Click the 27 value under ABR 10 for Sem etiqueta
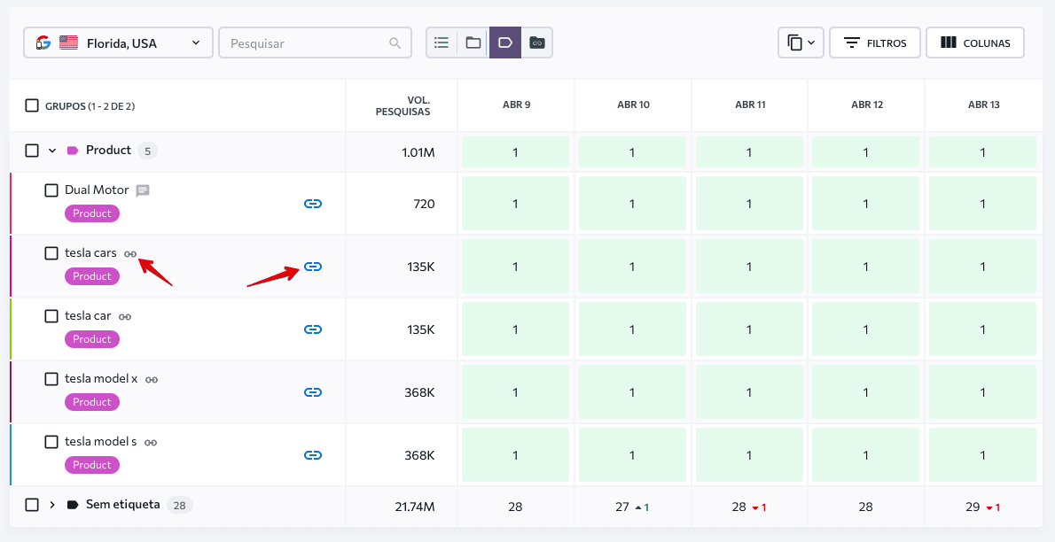 click(622, 507)
